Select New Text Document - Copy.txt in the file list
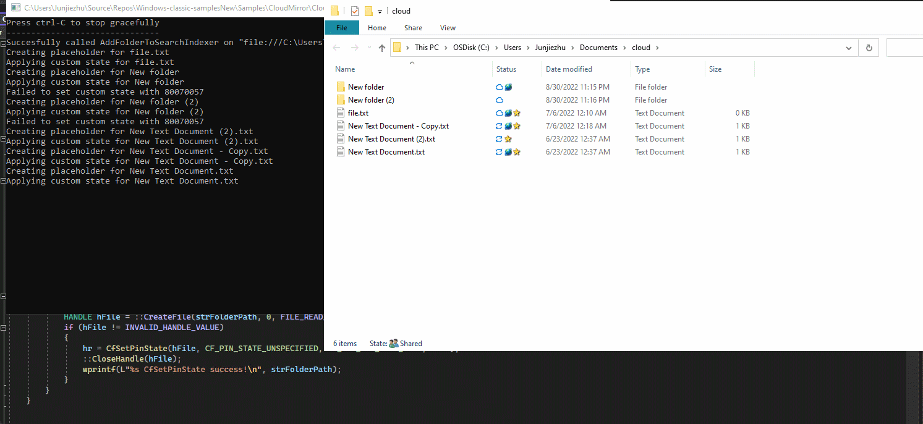Viewport: 923px width, 424px height. (x=398, y=125)
